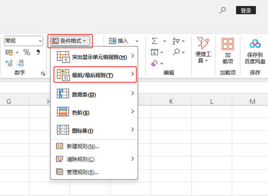
Task: Click the increase decimal icon
Action: click(x=9, y=63)
